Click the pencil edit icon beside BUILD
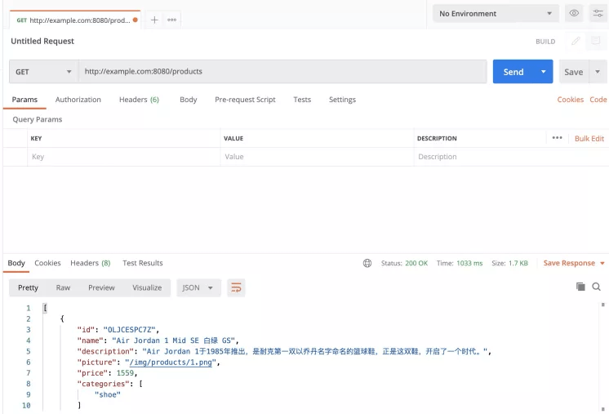609x414 pixels. coord(576,41)
